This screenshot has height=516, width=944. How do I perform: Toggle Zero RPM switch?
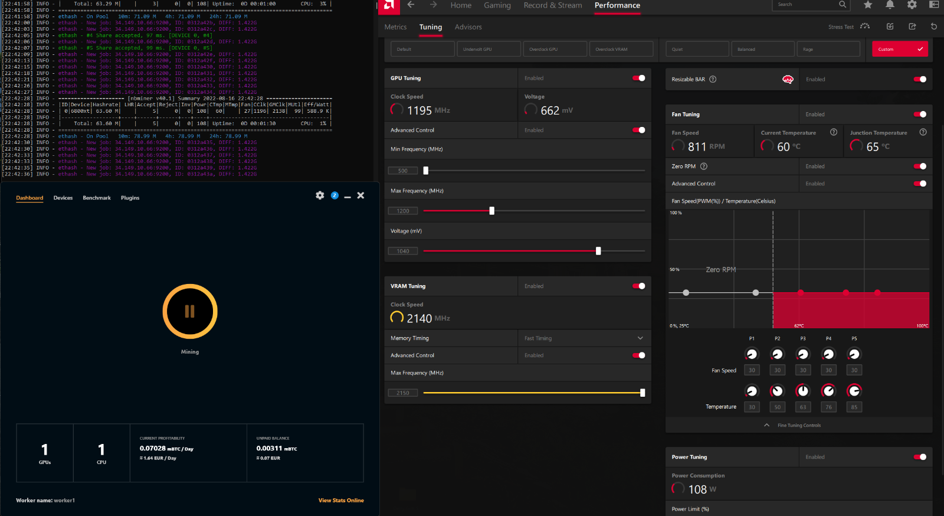(920, 166)
